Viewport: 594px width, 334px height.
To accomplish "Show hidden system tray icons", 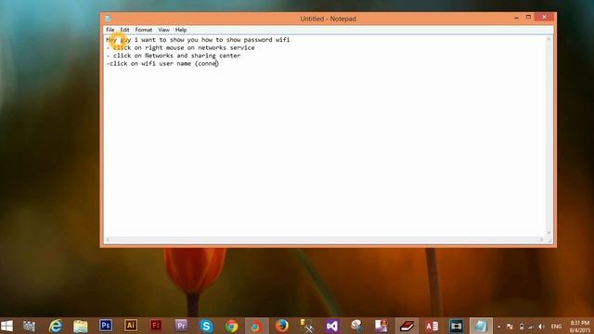I will (499, 327).
